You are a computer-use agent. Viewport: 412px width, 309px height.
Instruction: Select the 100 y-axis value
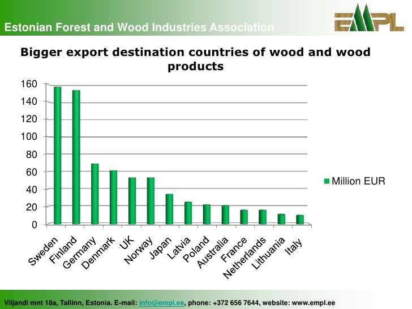[29, 136]
